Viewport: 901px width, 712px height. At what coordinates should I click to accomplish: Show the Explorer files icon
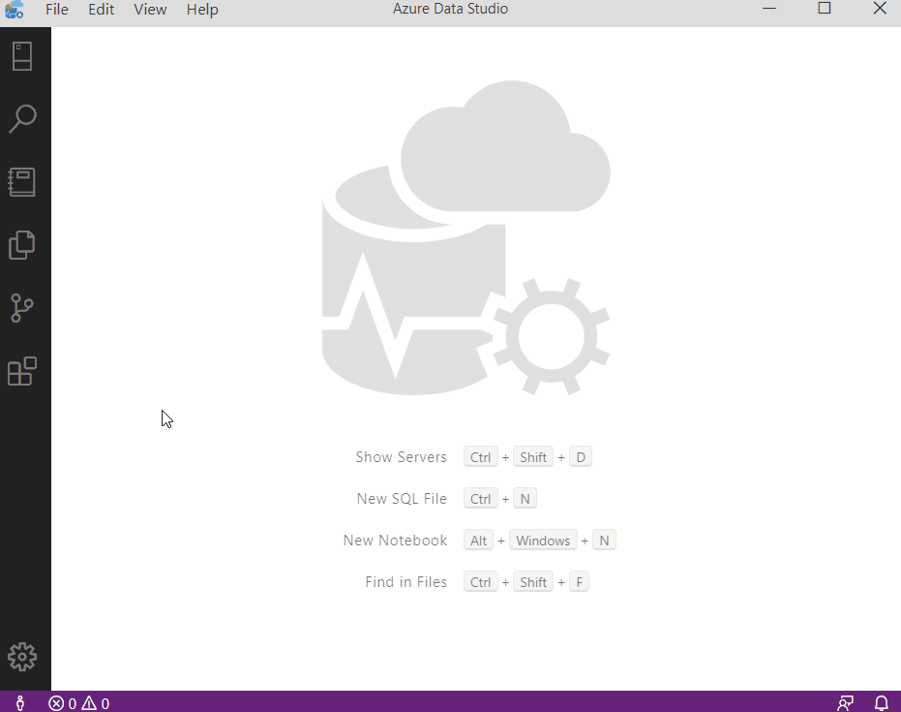pos(22,245)
